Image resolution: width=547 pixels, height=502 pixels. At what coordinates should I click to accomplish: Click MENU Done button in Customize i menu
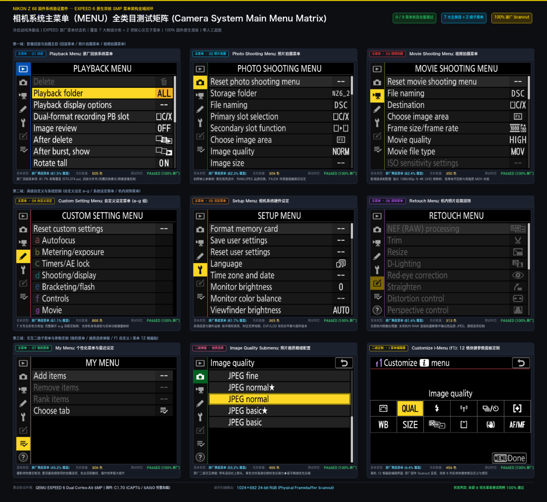510,458
